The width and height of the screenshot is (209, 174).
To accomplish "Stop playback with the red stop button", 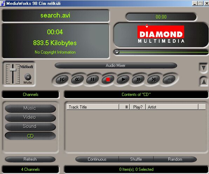I will coord(108,79).
